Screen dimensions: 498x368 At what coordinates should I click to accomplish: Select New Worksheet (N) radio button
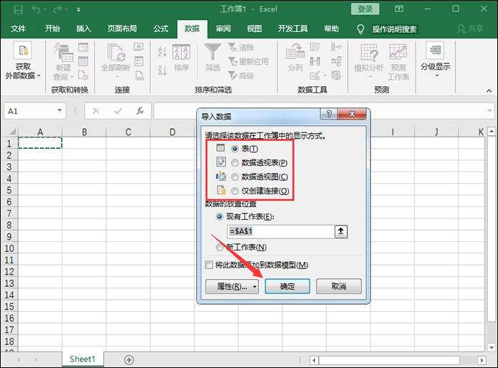pyautogui.click(x=219, y=247)
